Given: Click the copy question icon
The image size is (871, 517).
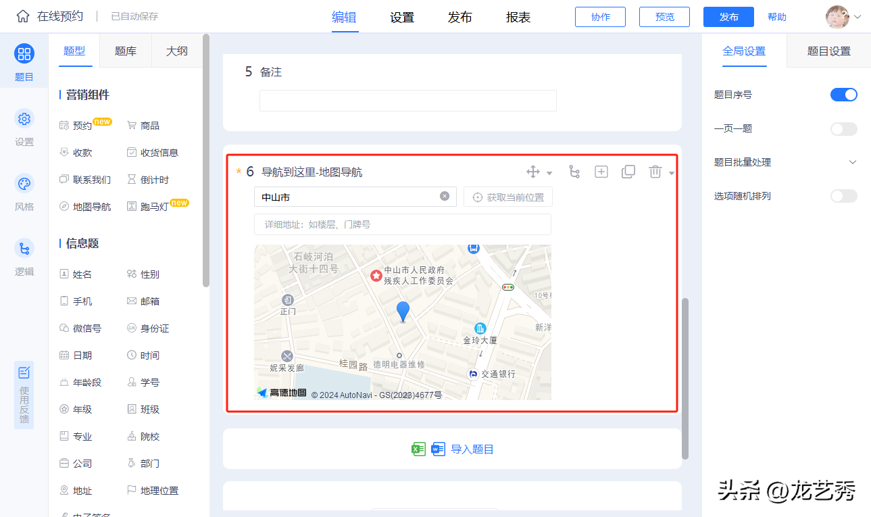Looking at the screenshot, I should 628,172.
